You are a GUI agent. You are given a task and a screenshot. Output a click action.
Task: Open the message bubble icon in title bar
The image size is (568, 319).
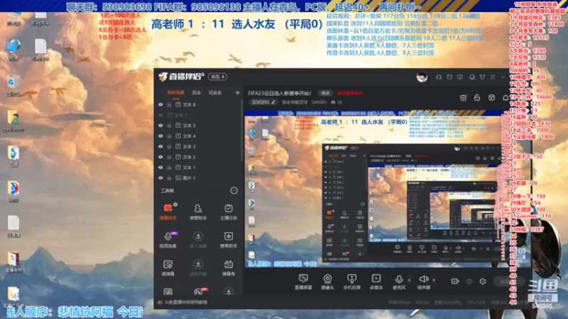pos(460,77)
